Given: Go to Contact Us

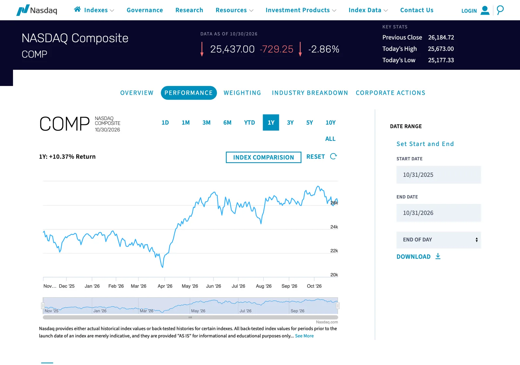Looking at the screenshot, I should pos(417,10).
